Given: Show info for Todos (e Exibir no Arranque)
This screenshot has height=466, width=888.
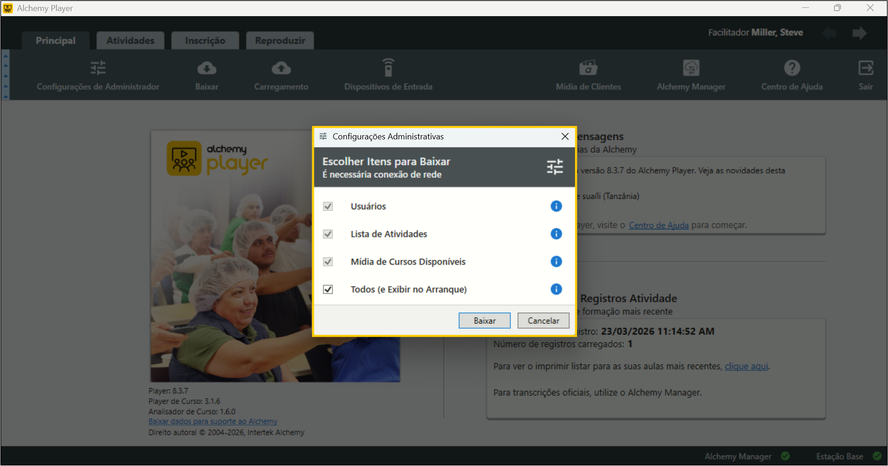Looking at the screenshot, I should click(x=556, y=289).
